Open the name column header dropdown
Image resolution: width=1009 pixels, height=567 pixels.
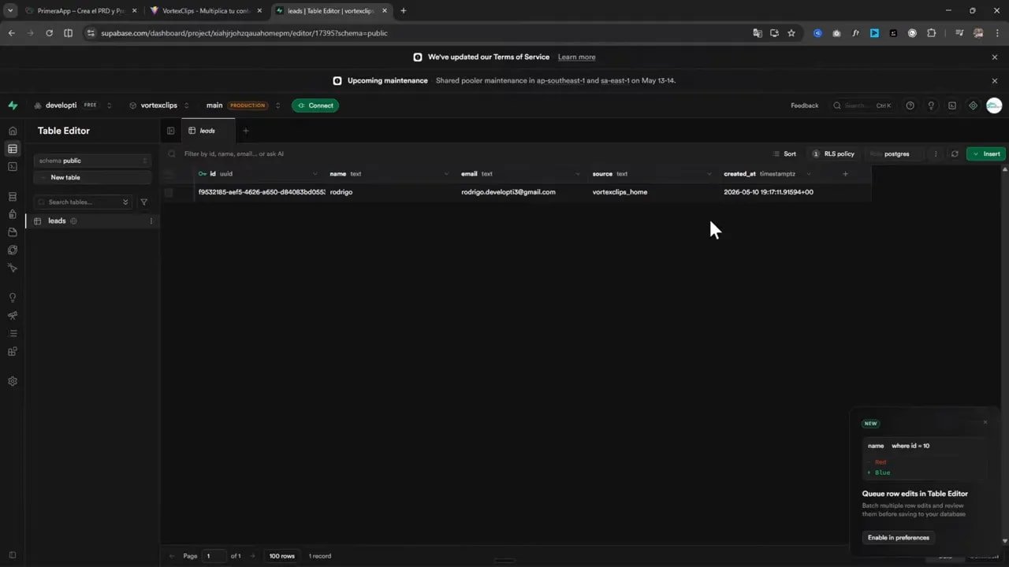446,174
